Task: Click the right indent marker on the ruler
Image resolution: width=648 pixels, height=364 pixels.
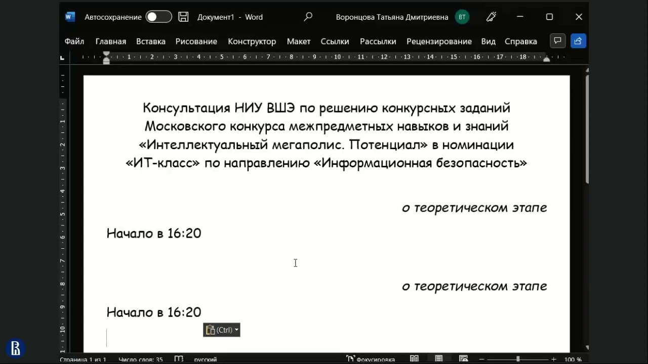Action: [x=547, y=59]
